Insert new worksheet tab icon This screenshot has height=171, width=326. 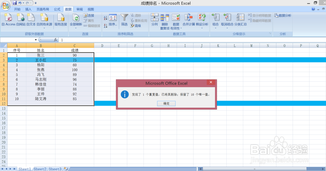point(66,169)
